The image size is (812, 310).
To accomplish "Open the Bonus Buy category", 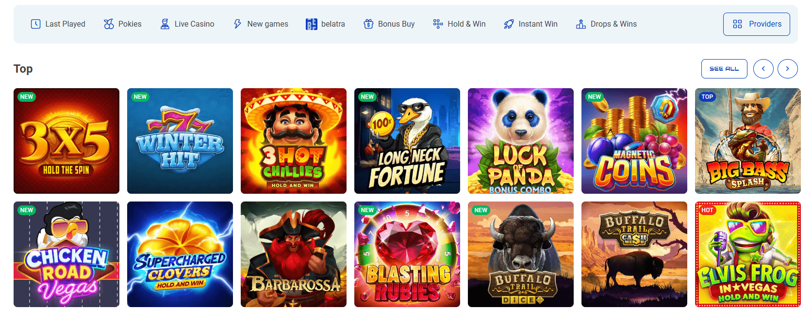I will [x=389, y=24].
